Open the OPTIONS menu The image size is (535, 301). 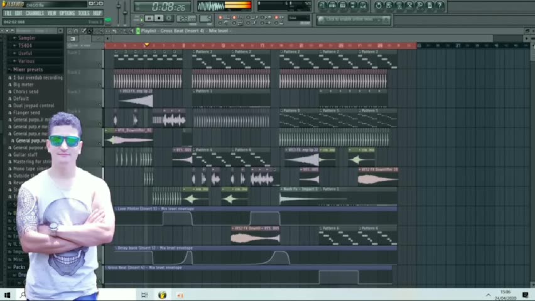coord(67,13)
